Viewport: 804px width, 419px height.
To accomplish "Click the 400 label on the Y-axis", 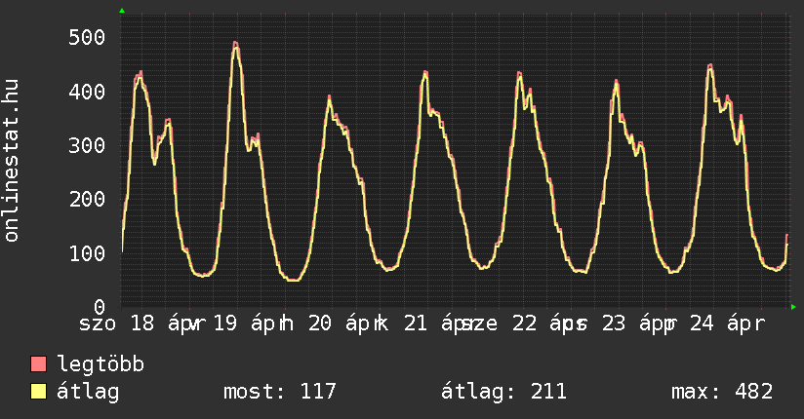I will [88, 92].
